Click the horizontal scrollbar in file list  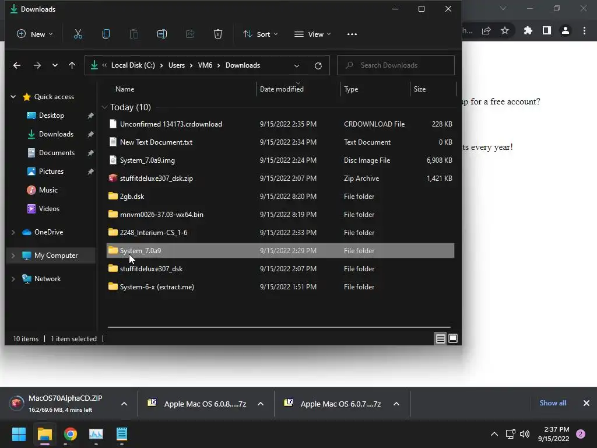[x=279, y=327]
